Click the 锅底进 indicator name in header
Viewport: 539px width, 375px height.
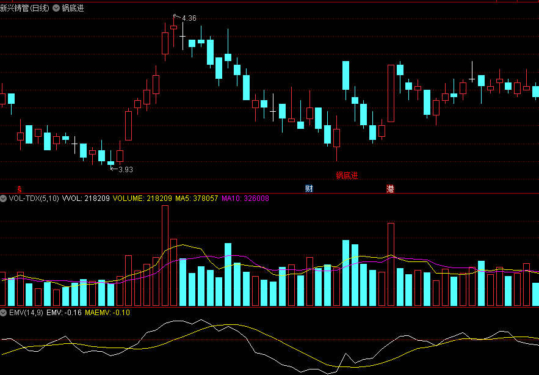[73, 9]
